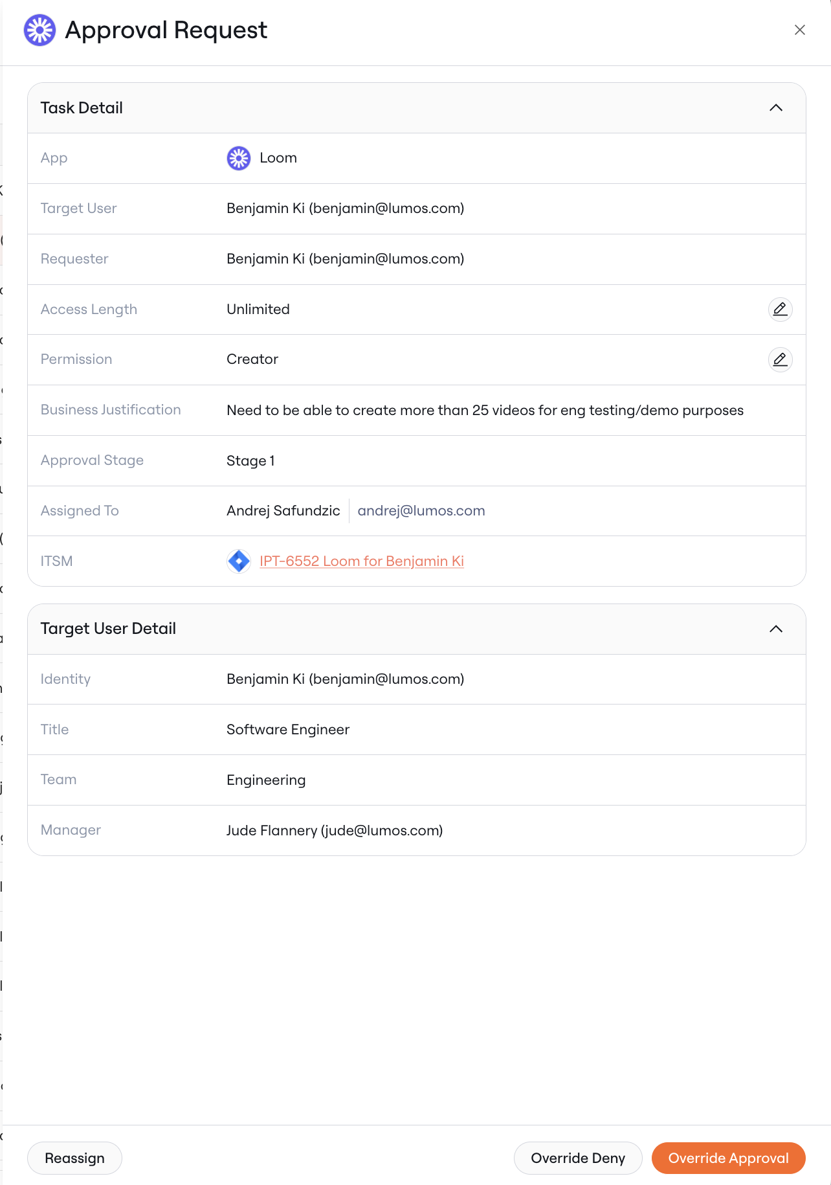
Task: Click the Loom logo in the header
Action: (39, 30)
